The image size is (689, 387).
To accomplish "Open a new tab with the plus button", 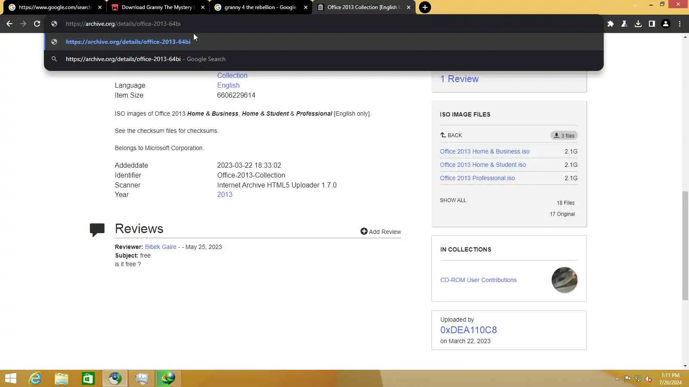I will point(425,7).
